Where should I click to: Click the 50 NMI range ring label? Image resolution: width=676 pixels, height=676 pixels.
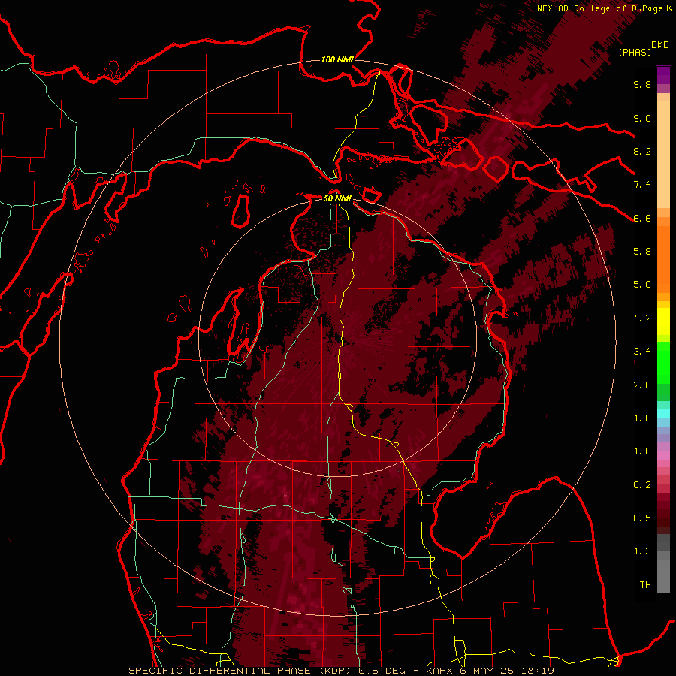337,199
